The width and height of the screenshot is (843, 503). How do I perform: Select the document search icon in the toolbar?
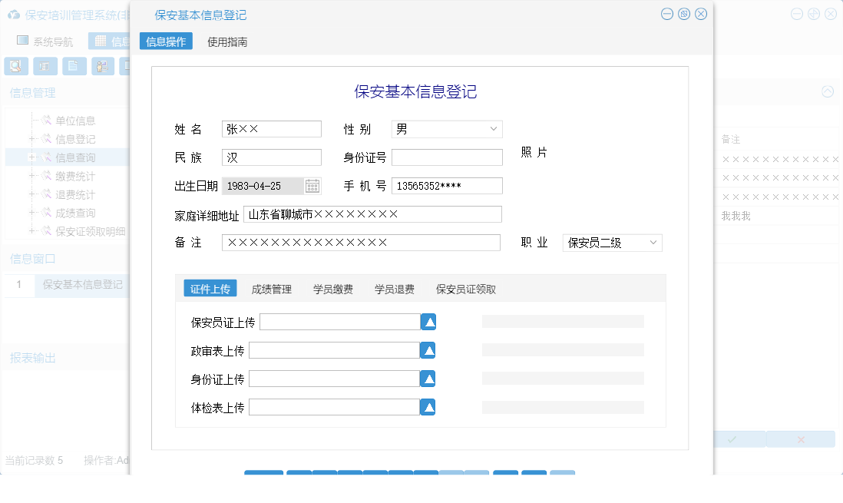[15, 66]
